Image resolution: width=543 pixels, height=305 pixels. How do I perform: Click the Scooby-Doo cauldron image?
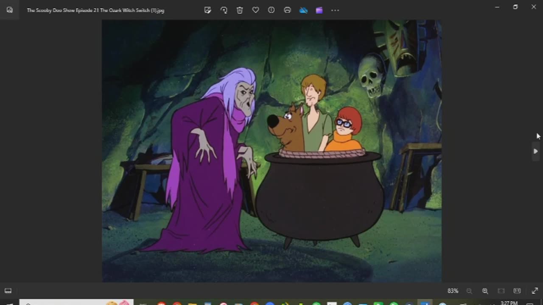pyautogui.click(x=271, y=151)
